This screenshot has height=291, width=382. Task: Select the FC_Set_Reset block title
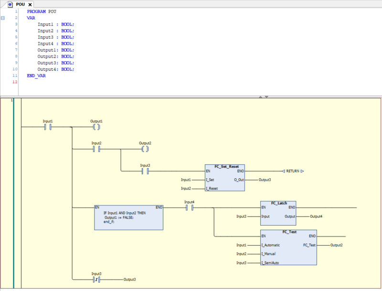tap(226, 166)
